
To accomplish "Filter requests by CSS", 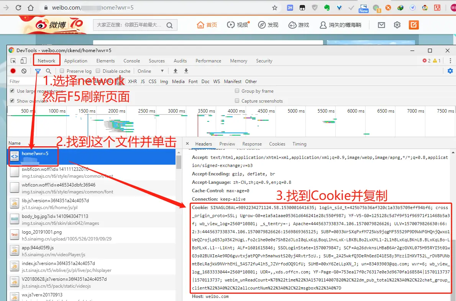I will coord(153,82).
